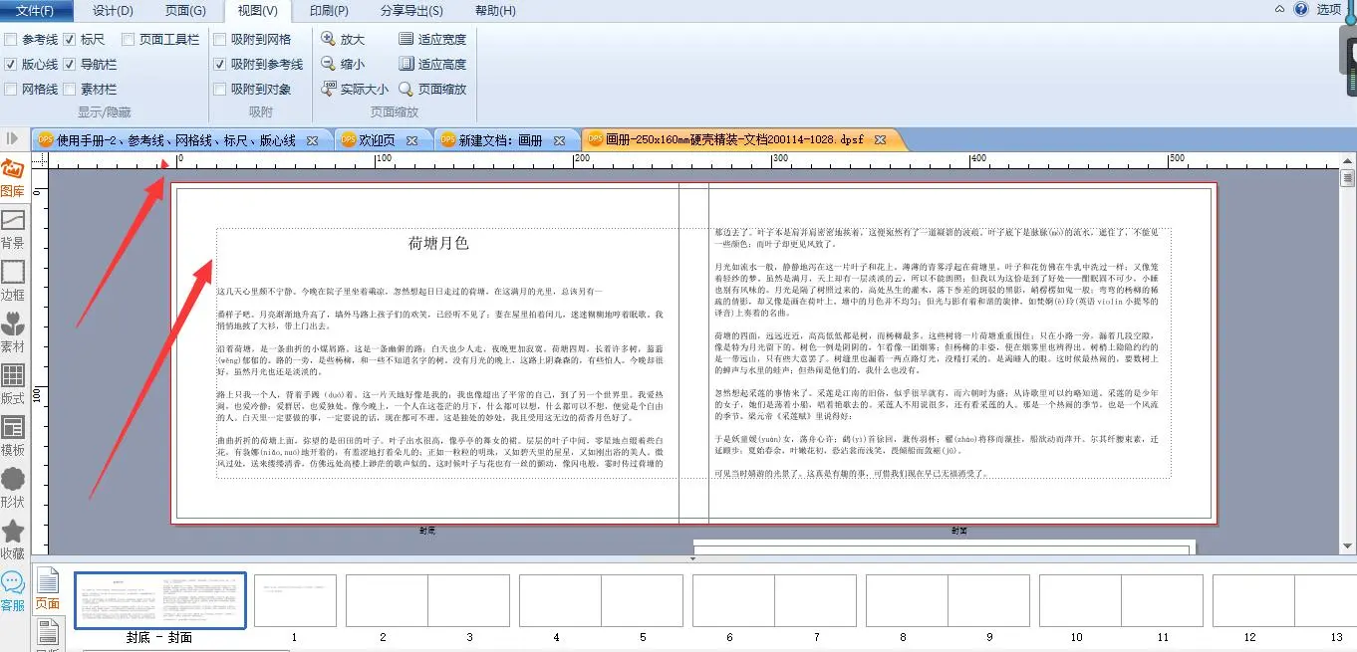The width and height of the screenshot is (1357, 652).
Task: Open the 分享导出(S) ribbon tab
Action: pyautogui.click(x=411, y=11)
